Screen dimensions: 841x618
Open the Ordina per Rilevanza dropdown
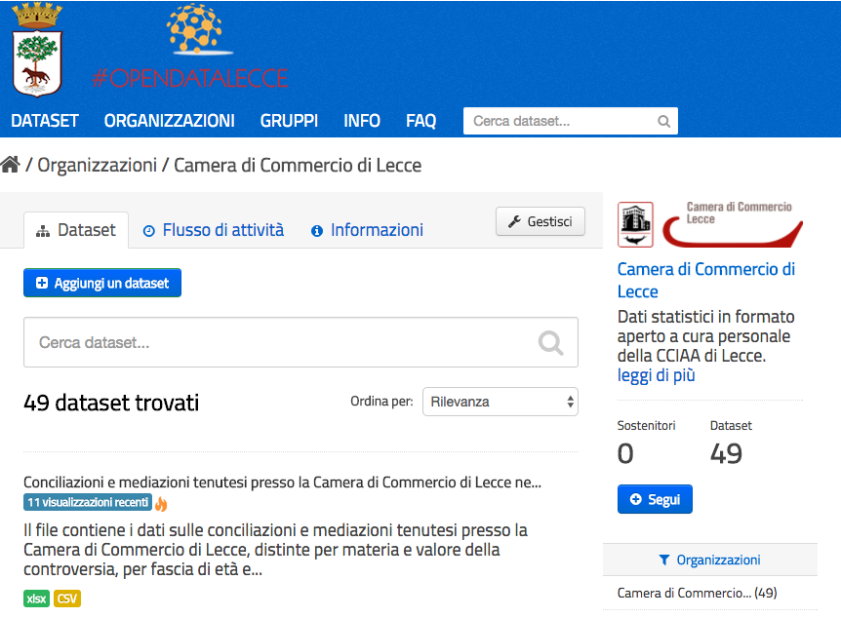(501, 402)
